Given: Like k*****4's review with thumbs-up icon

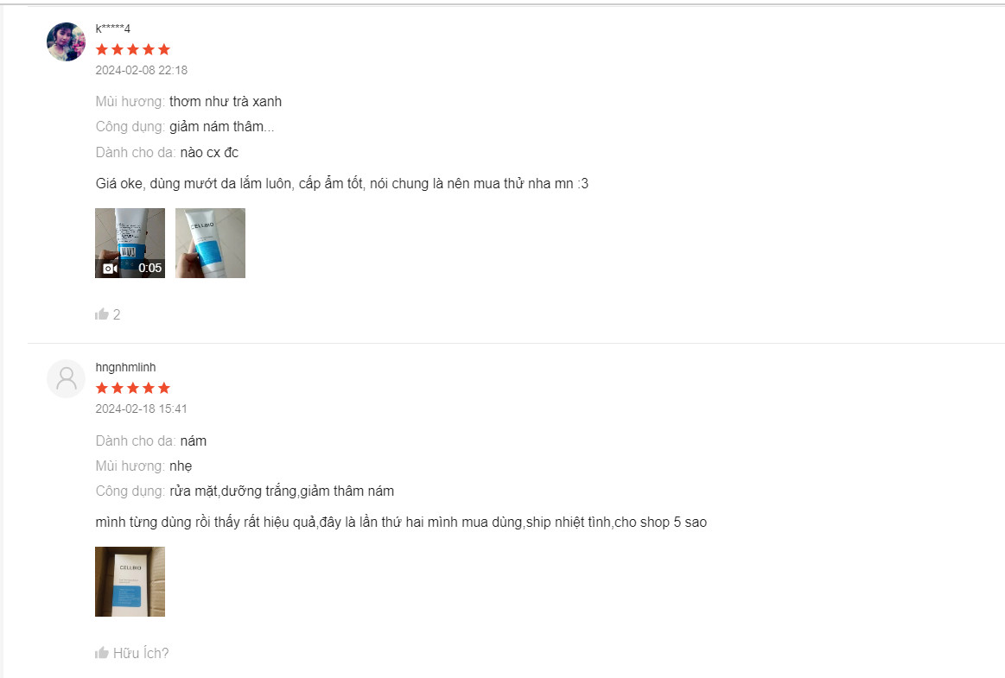Looking at the screenshot, I should [102, 314].
